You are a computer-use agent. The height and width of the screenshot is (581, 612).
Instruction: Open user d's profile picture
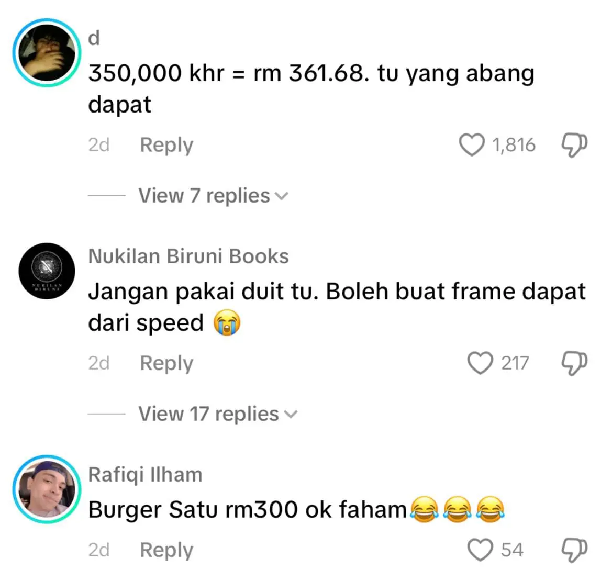pyautogui.click(x=47, y=53)
